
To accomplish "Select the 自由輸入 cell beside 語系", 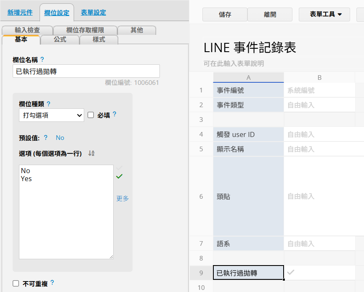I will (319, 244).
